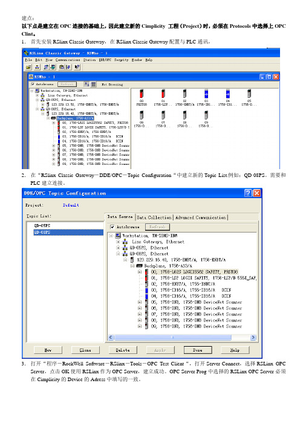Select the 00 PRSTOB module icon
The width and height of the screenshot is (300, 424).
click(142, 94)
